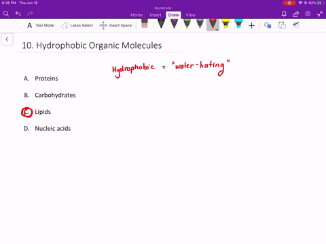
Task: Edit the page title Hydrophobic Organic Molecules
Action: coord(92,45)
